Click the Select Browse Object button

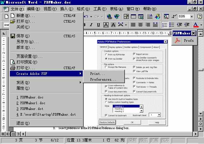coord(200,124)
